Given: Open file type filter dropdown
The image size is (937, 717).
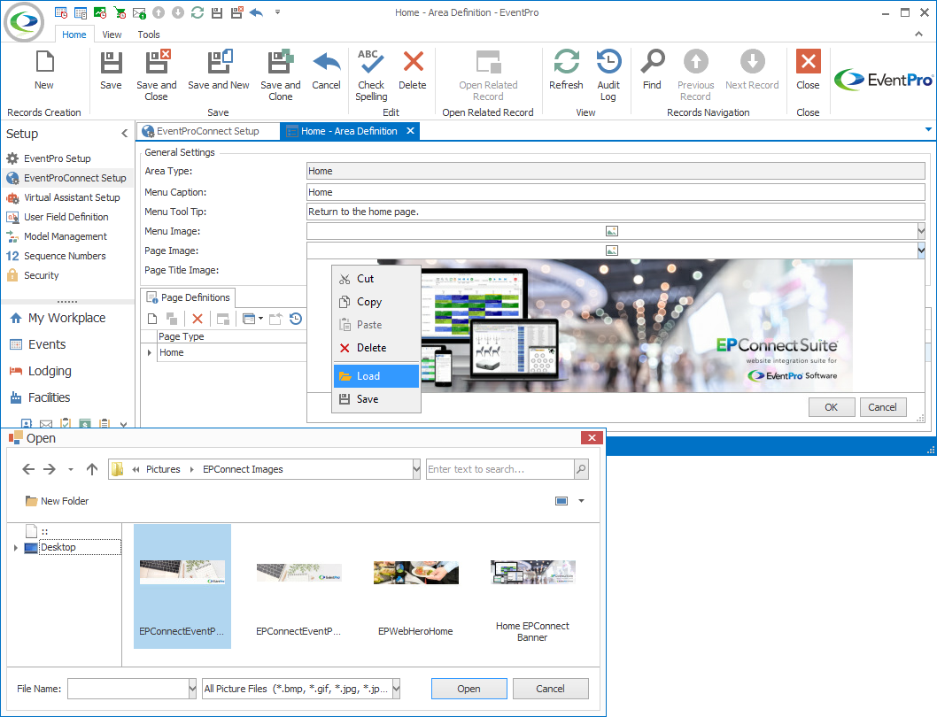Looking at the screenshot, I should click(x=396, y=689).
